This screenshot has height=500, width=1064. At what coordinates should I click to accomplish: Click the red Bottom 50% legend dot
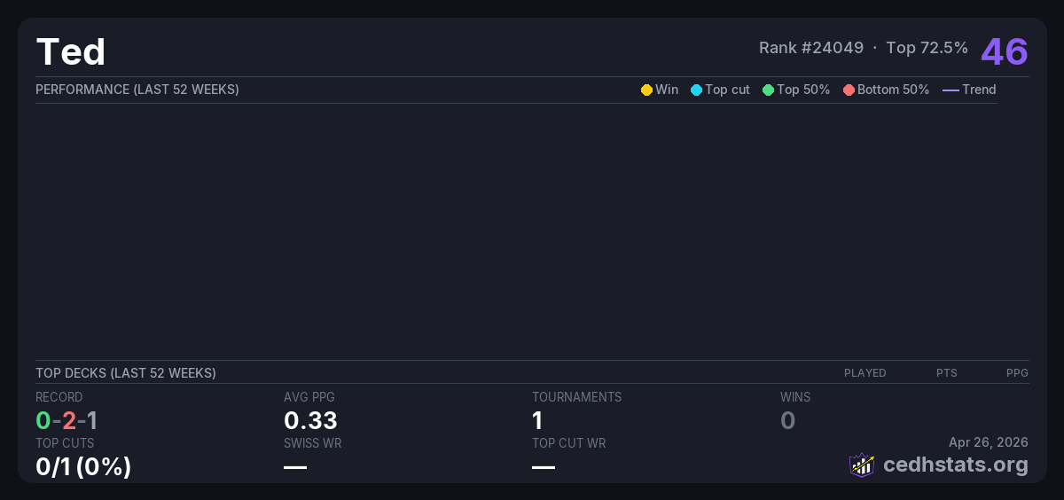[849, 90]
